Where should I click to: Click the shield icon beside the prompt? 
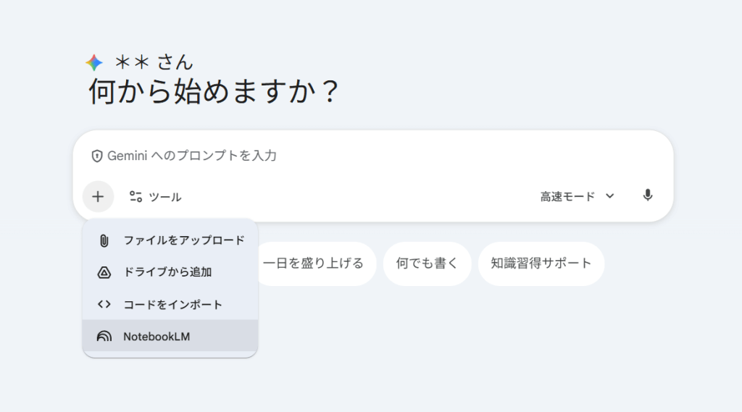tap(97, 156)
